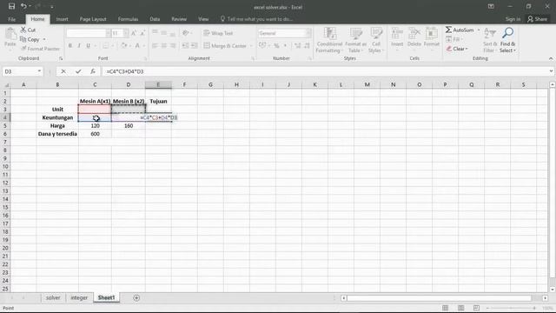The width and height of the screenshot is (556, 313).
Task: Click the Format Painter brush
Action: [x=40, y=49]
